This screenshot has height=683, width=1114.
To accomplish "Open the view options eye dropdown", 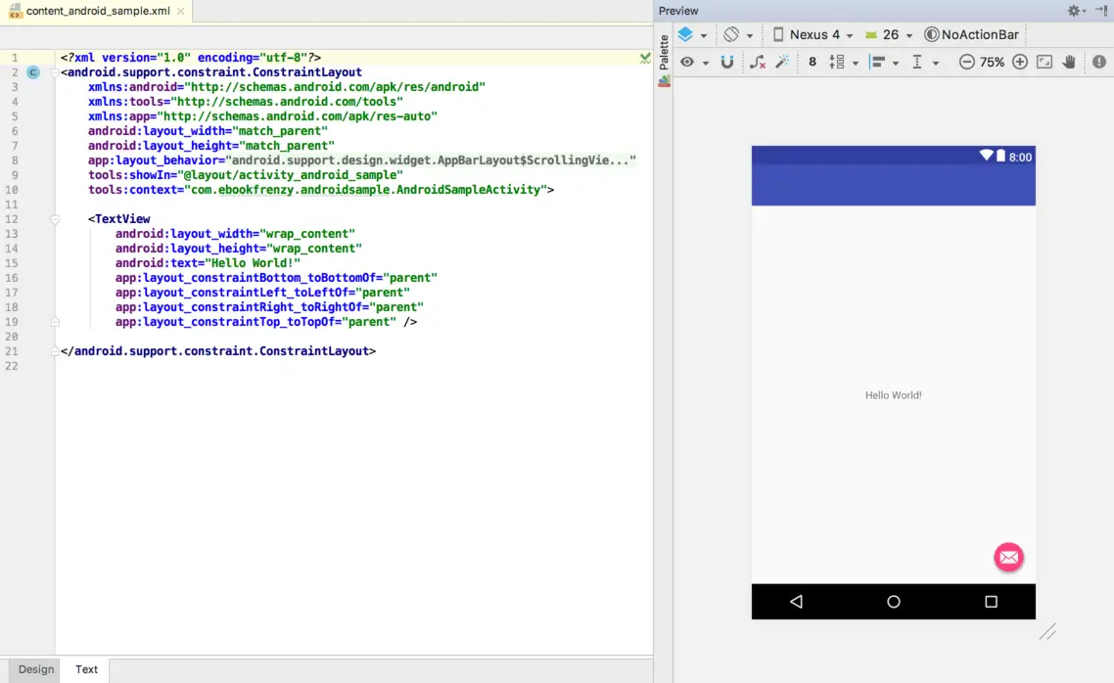I will point(693,62).
